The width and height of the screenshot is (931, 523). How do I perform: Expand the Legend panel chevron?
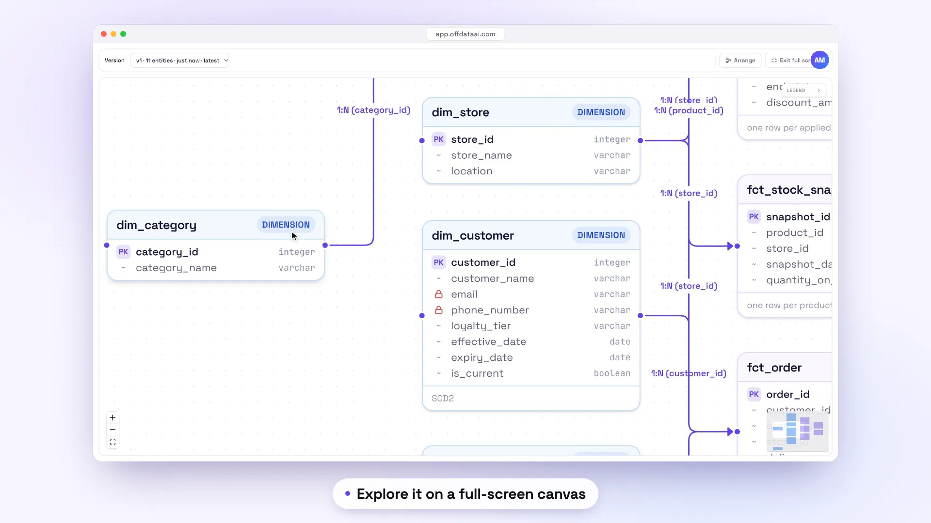point(819,91)
